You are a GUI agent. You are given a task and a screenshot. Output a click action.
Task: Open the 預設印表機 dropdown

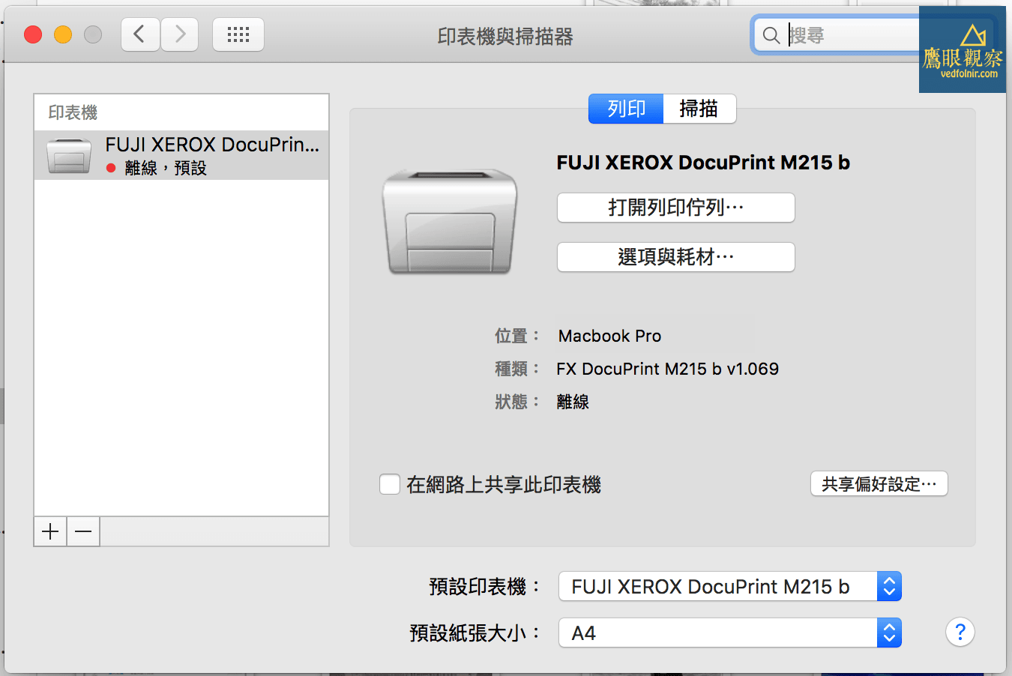[x=729, y=586]
